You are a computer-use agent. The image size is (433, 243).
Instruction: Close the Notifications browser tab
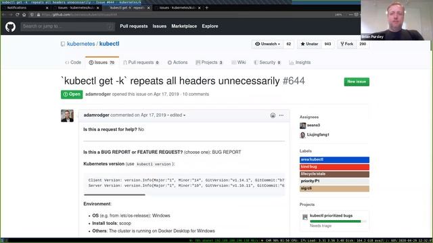47,8
